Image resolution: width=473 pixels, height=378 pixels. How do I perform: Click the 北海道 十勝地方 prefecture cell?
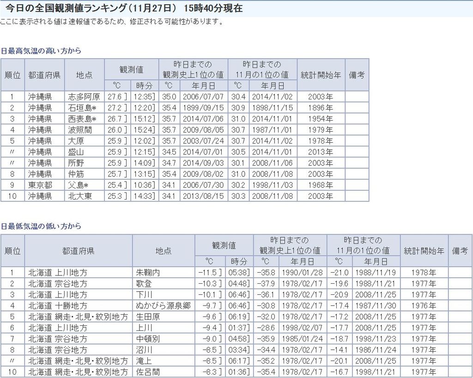(79, 305)
